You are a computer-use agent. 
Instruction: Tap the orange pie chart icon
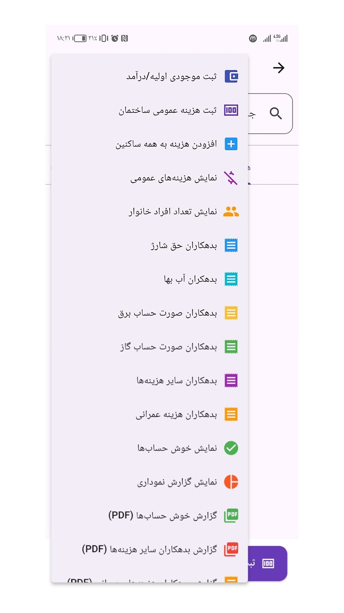[x=231, y=482]
